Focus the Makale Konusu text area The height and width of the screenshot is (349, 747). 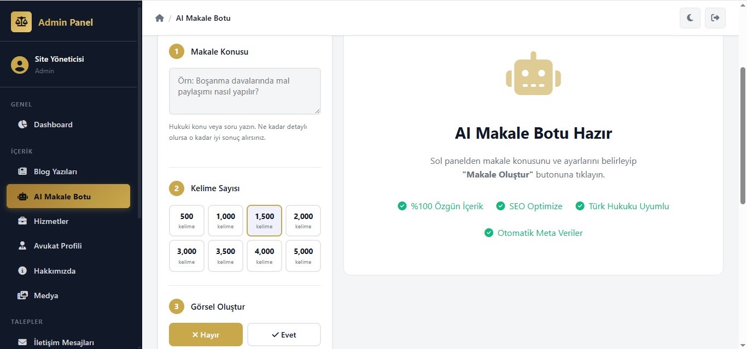point(245,91)
